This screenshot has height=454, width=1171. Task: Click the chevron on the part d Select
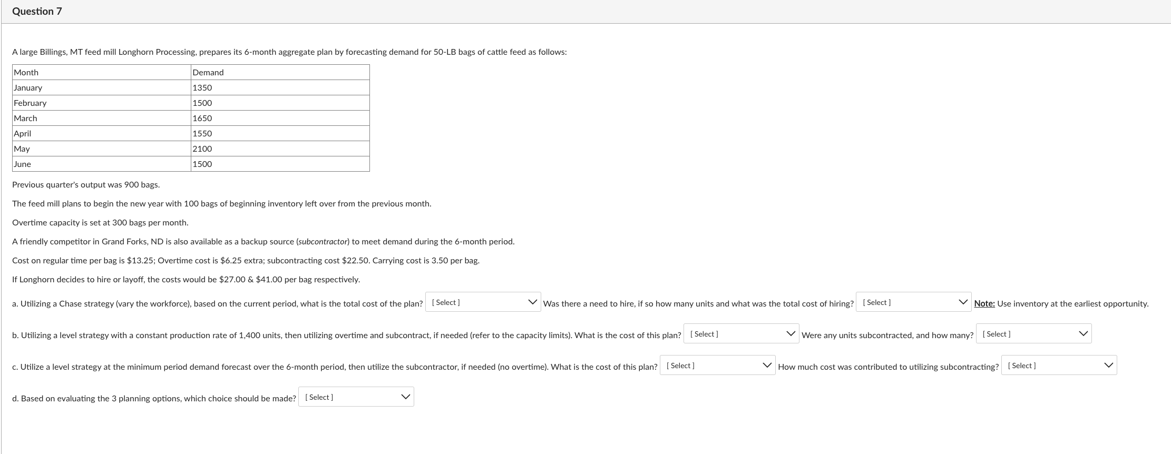(405, 396)
